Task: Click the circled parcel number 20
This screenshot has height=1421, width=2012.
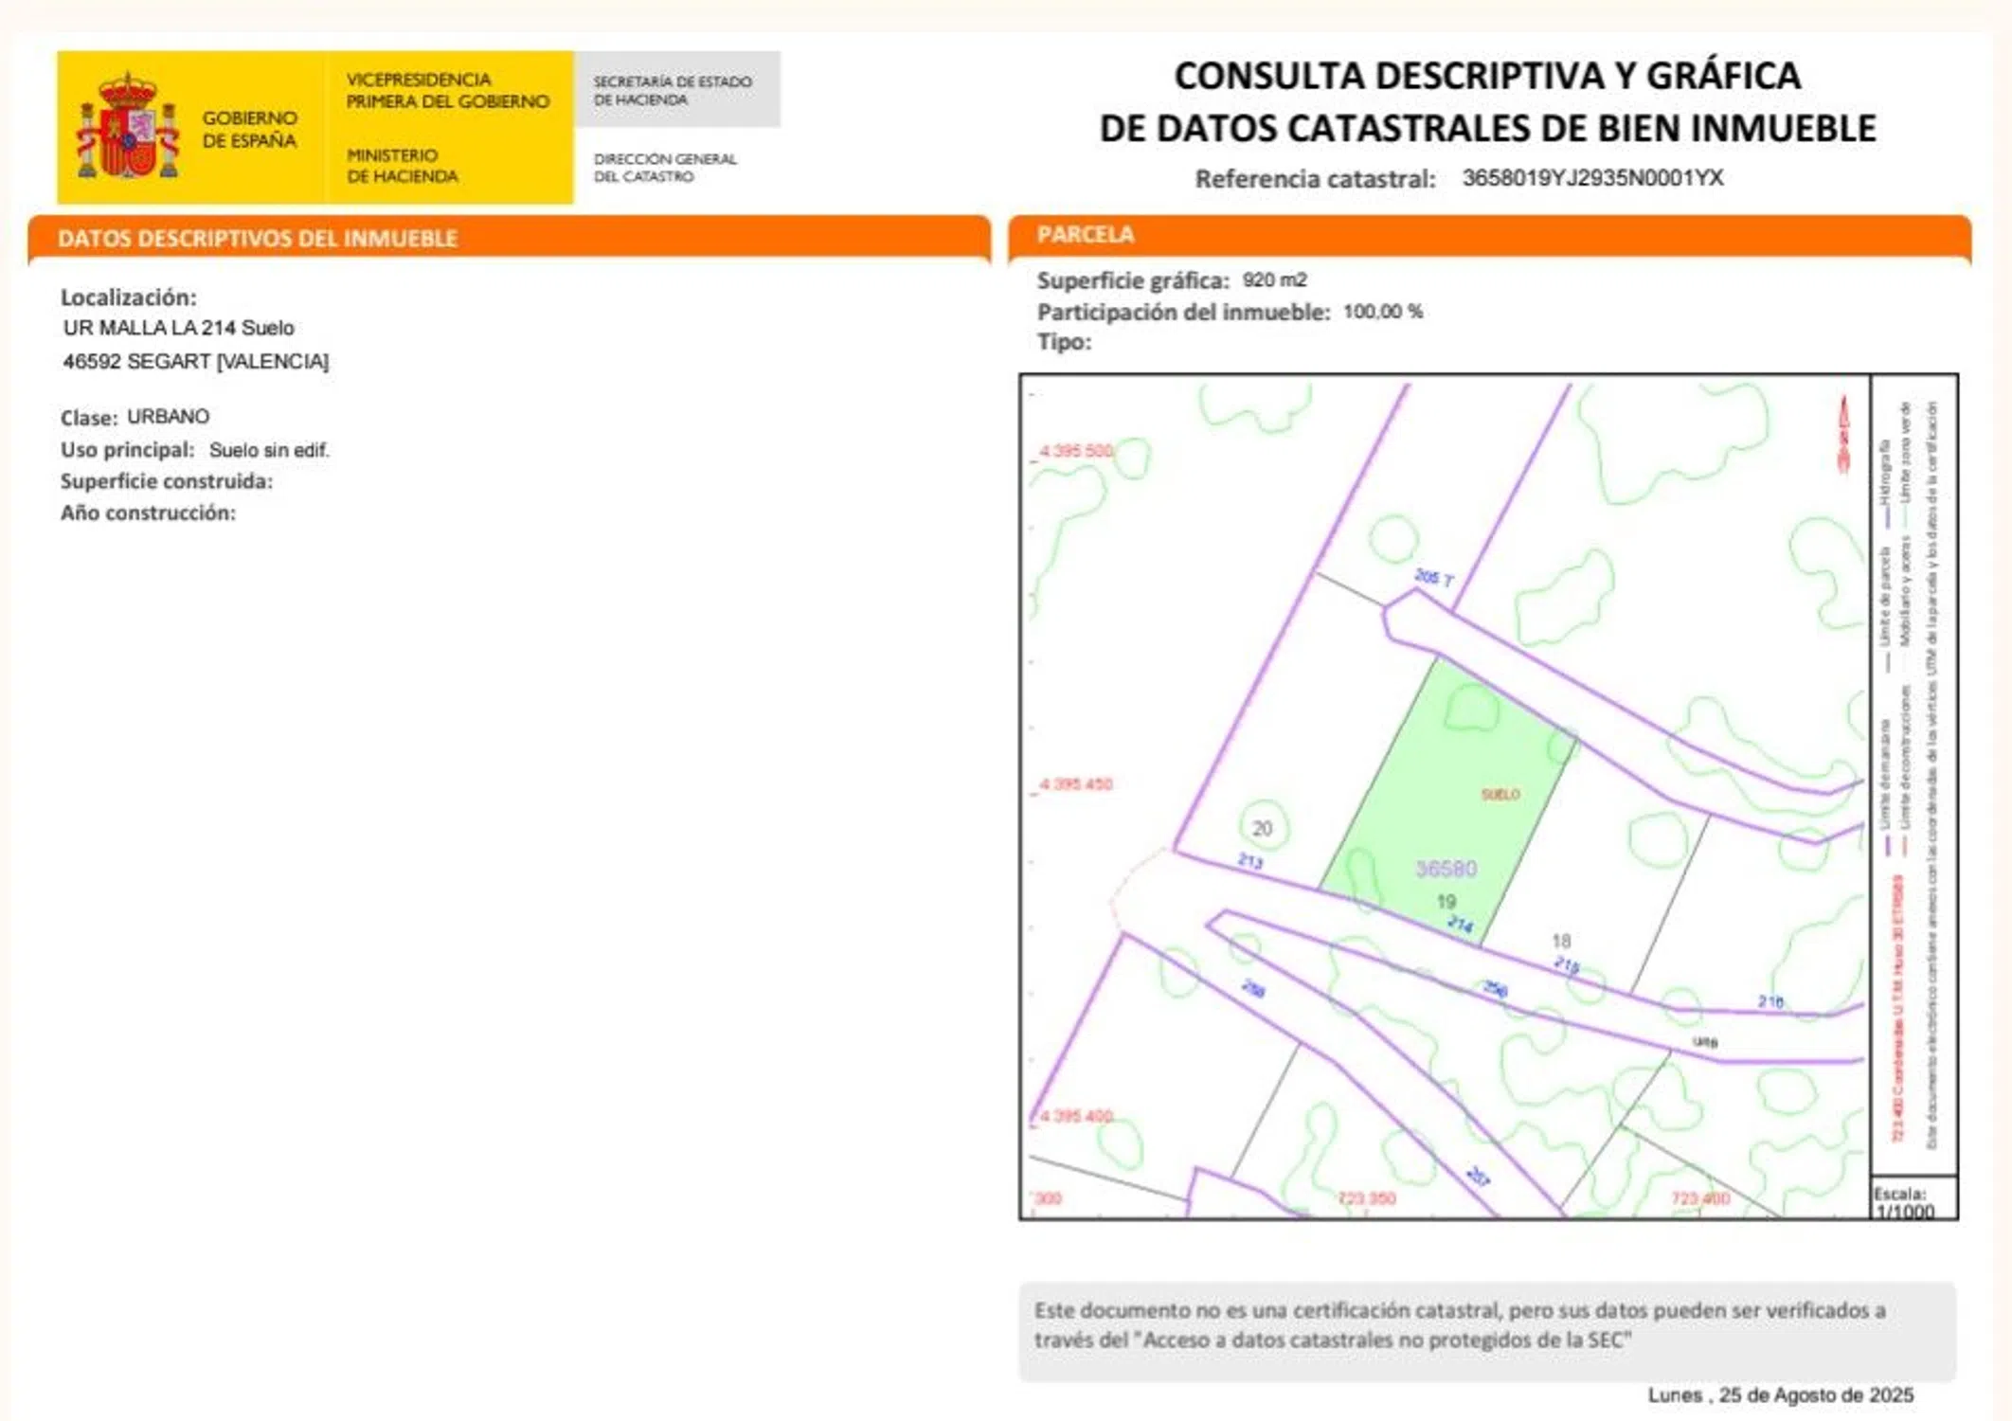Action: coord(1262,829)
